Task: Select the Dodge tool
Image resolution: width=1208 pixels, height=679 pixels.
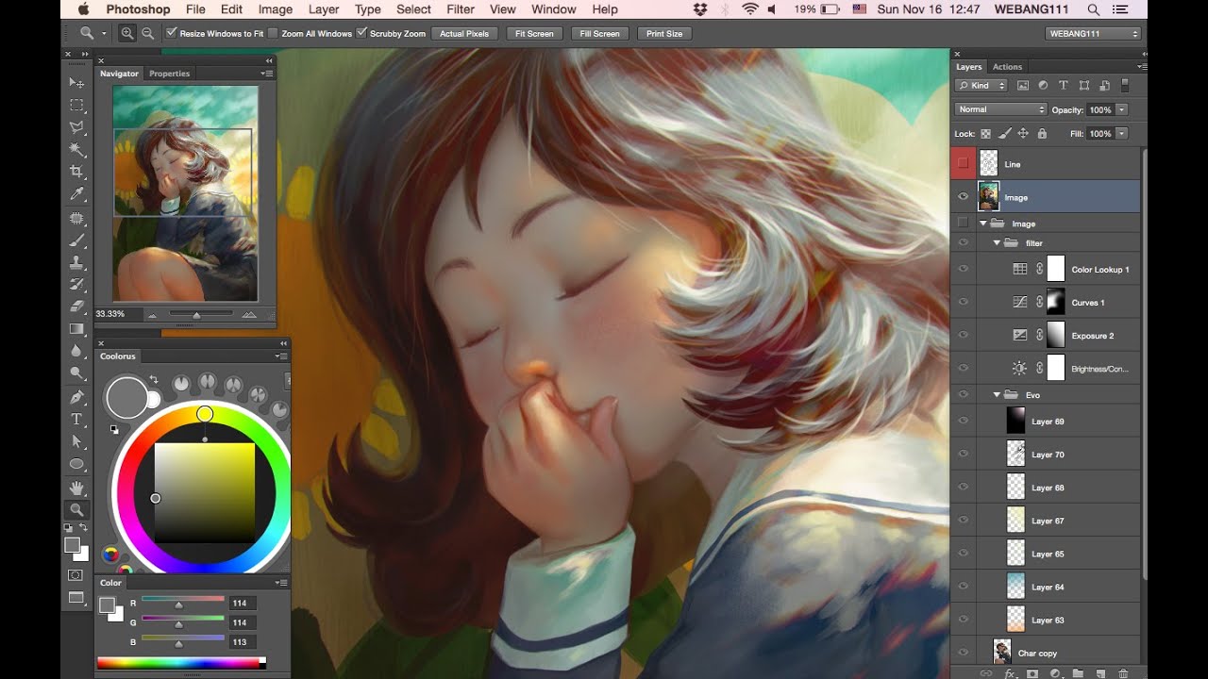Action: coord(76,373)
